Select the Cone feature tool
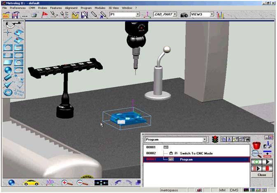This screenshot has height=193, width=277. [8, 85]
